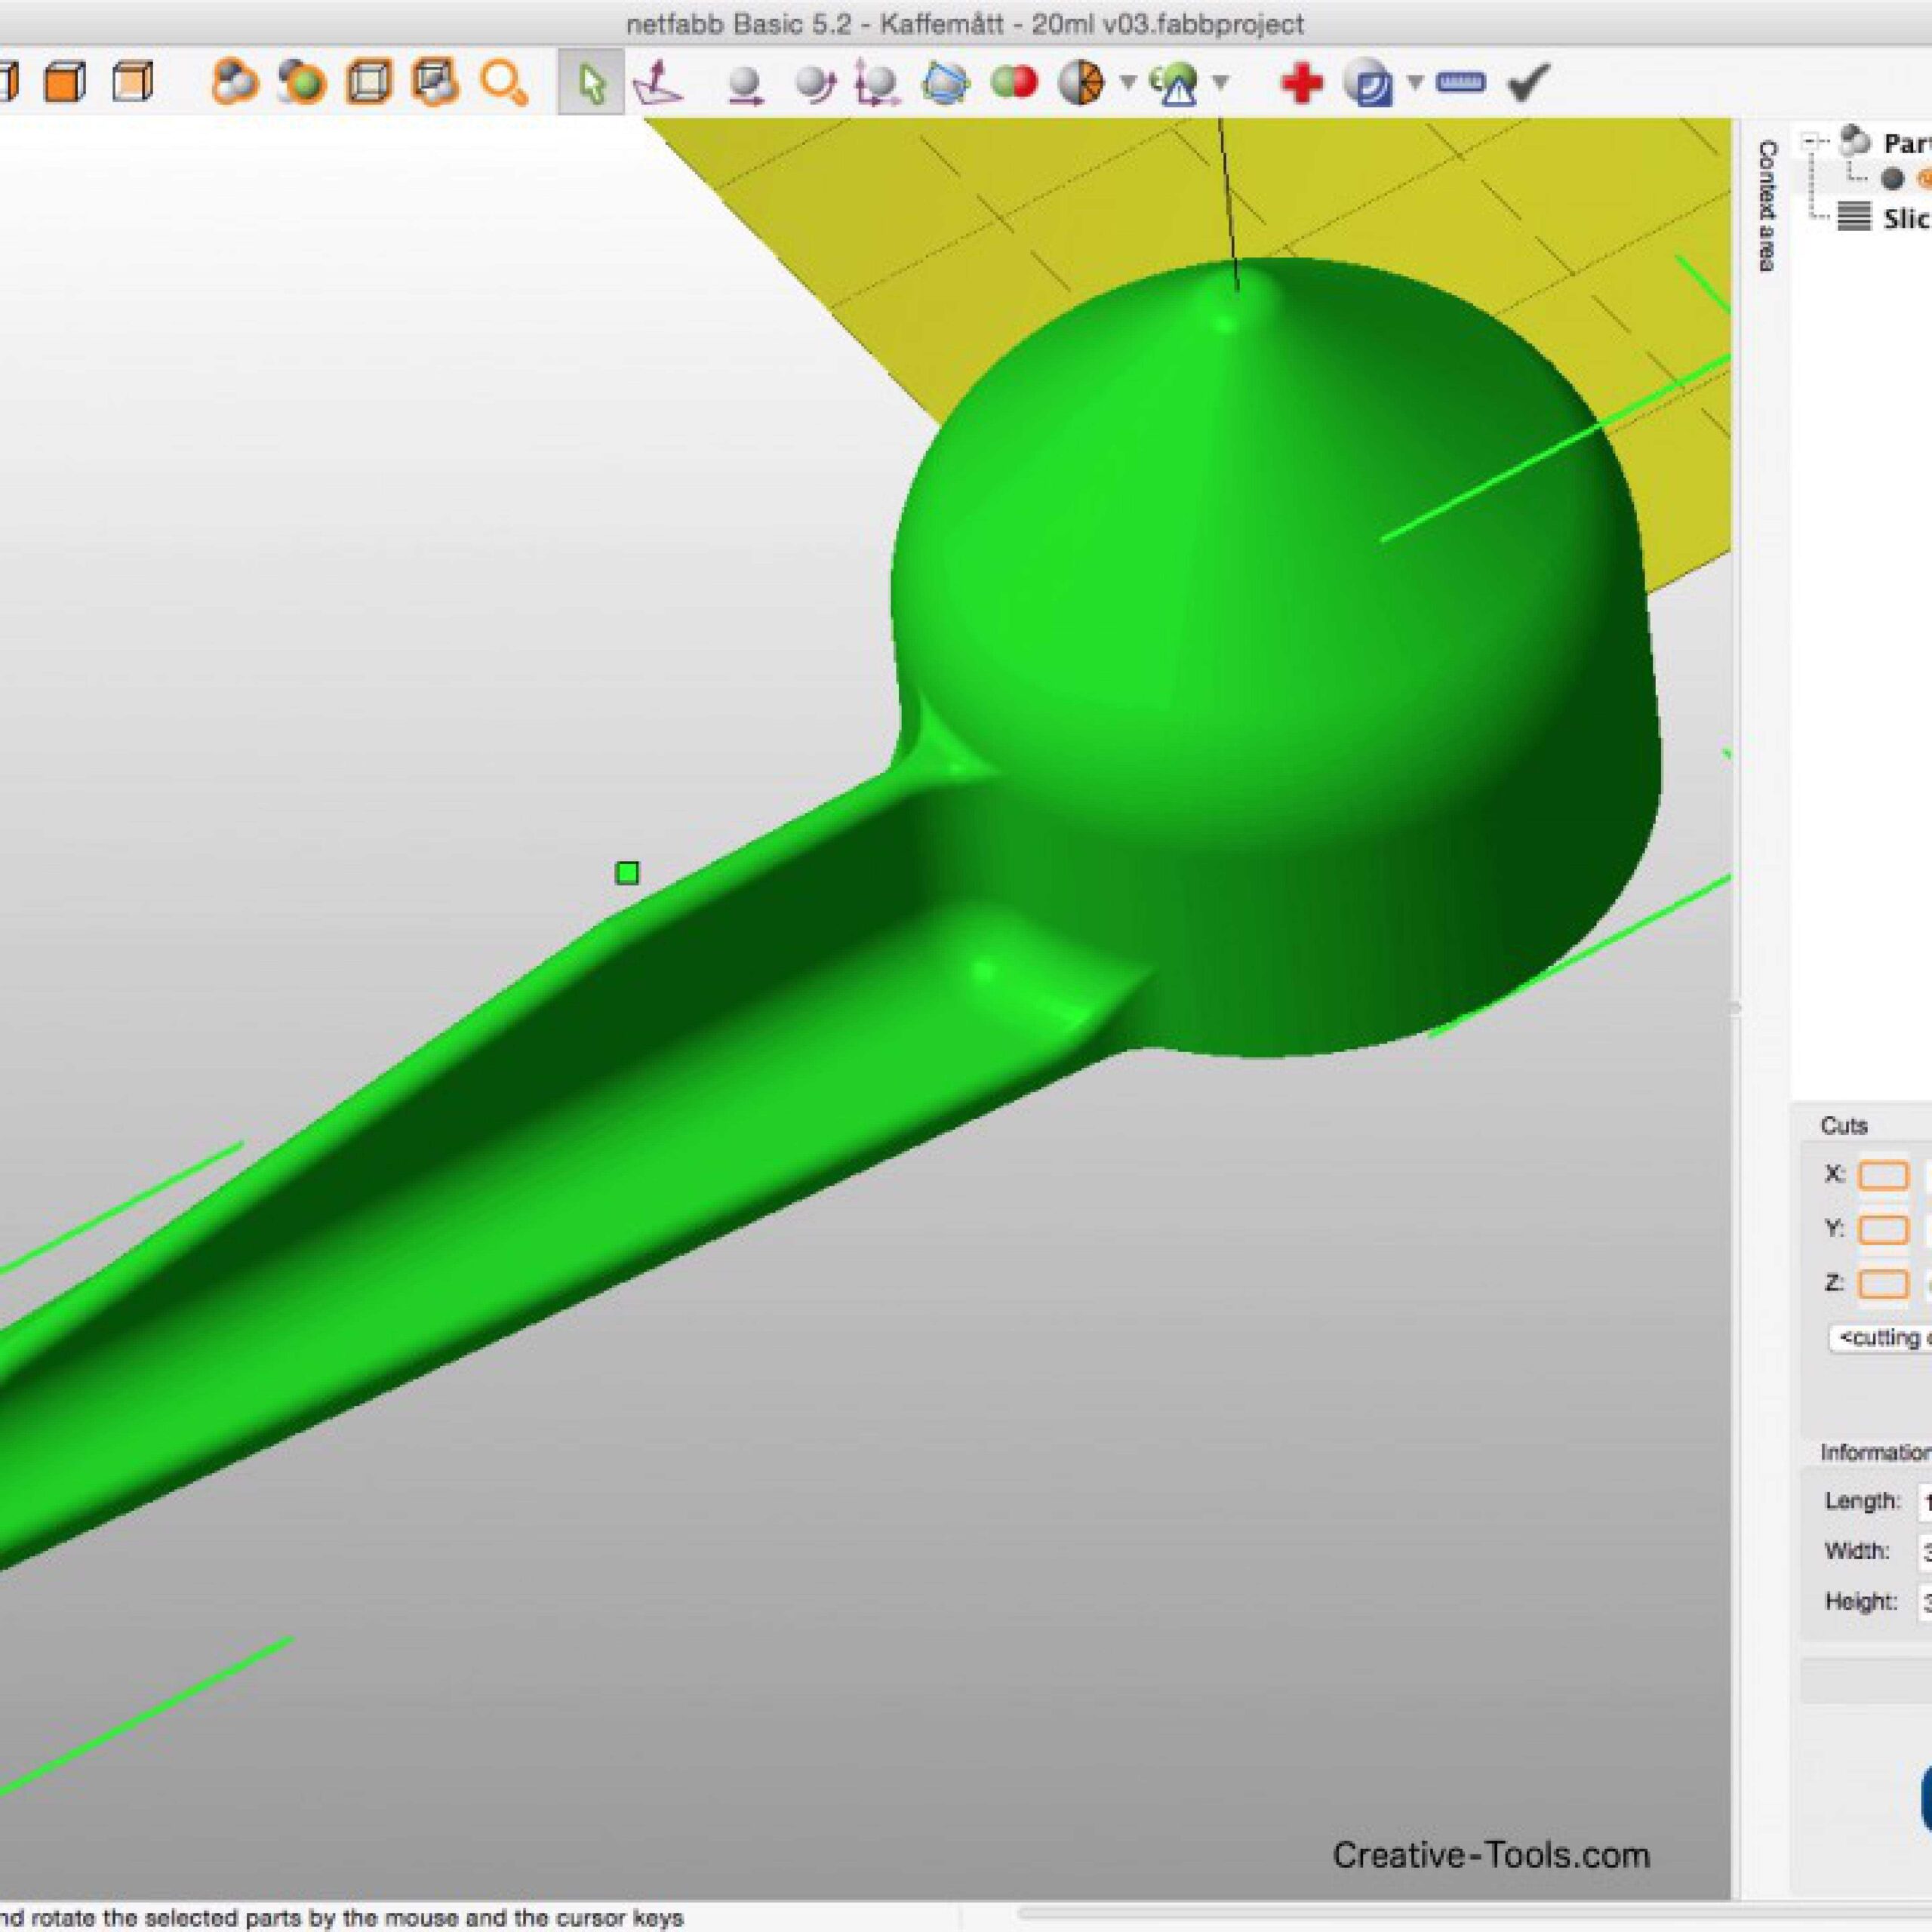Click the red and green spheres icon
The image size is (1932, 1932).
pyautogui.click(x=1014, y=82)
